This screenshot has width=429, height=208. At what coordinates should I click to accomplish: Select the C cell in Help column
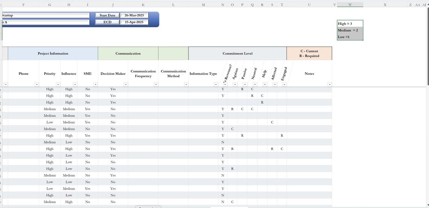(x=262, y=96)
